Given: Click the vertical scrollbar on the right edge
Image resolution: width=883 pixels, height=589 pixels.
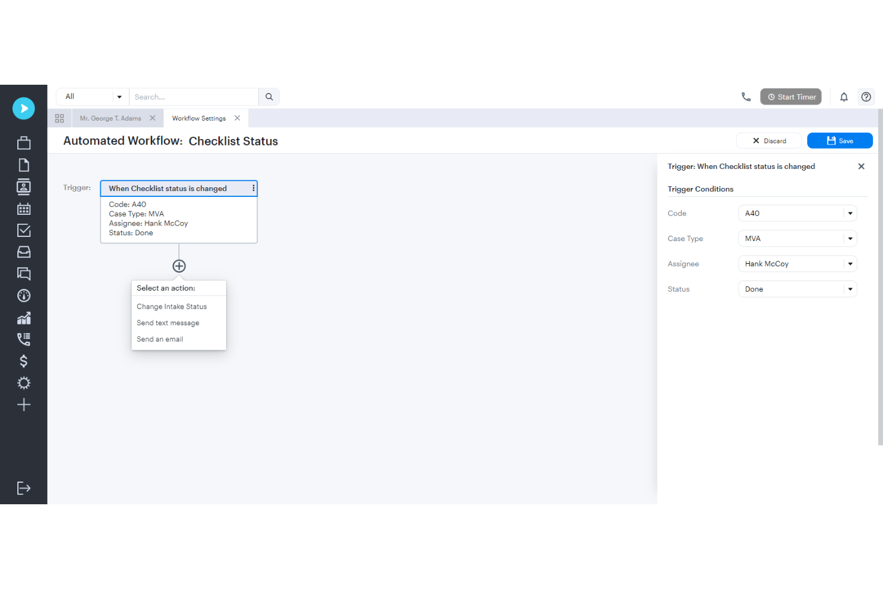Looking at the screenshot, I should pyautogui.click(x=881, y=277).
